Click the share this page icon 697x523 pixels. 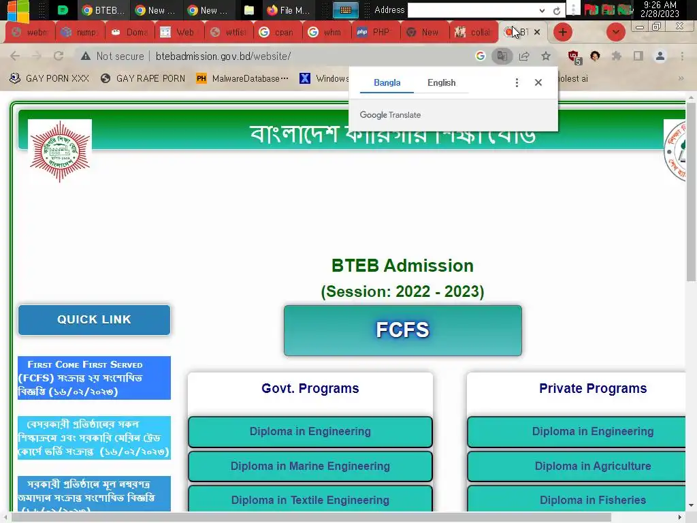click(524, 56)
